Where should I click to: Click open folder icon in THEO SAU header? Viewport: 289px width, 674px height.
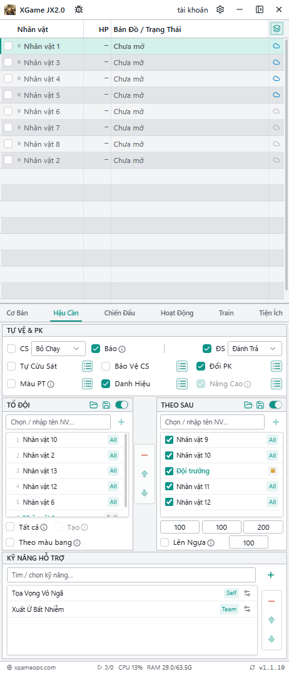tap(248, 404)
